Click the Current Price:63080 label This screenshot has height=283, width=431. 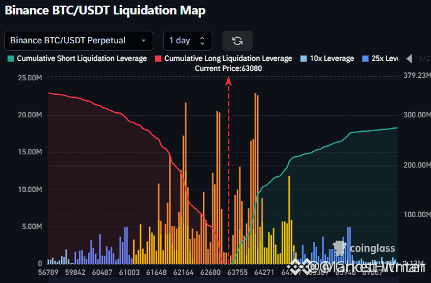click(x=229, y=68)
